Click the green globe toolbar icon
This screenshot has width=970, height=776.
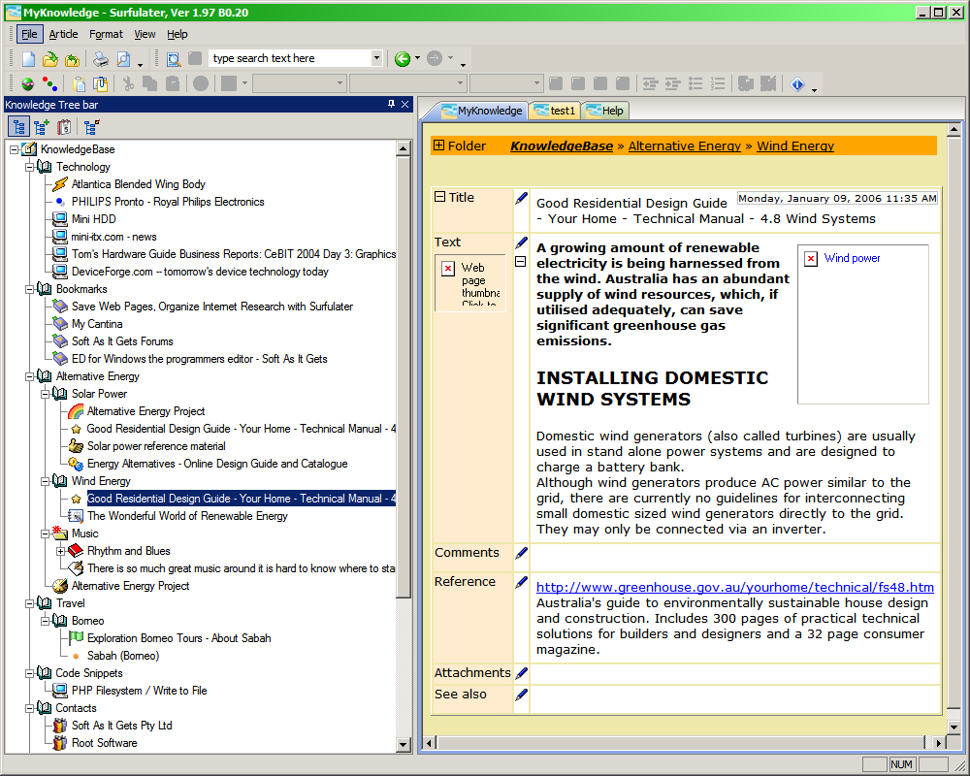click(x=28, y=83)
